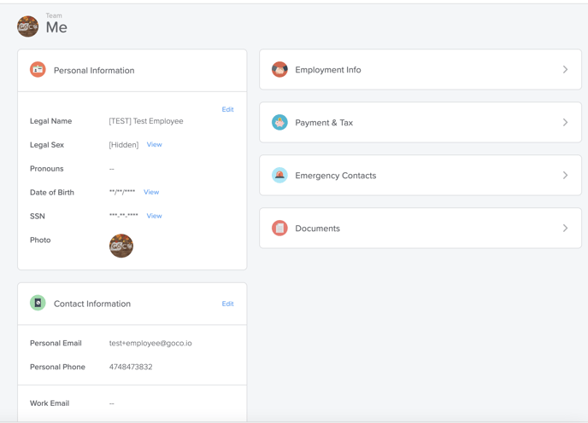
Task: Click the Emergency Contacts siren icon
Action: coord(279,175)
